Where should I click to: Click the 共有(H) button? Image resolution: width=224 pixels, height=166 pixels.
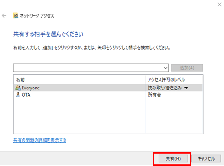pyautogui.click(x=173, y=159)
